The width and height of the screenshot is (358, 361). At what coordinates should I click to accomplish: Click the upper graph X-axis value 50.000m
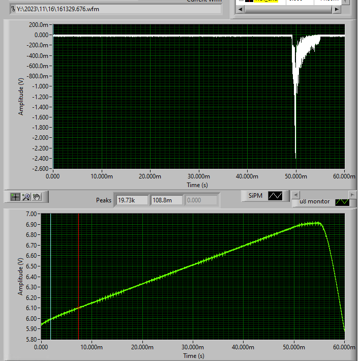pyautogui.click(x=296, y=176)
